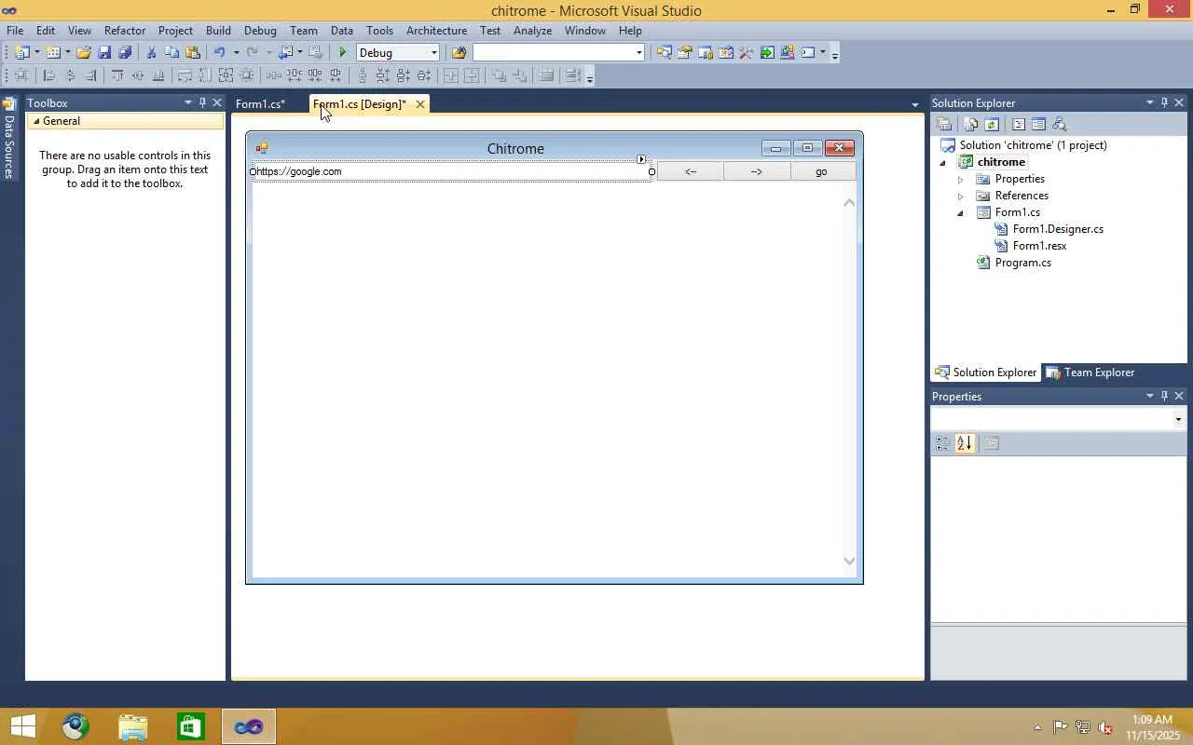Click the forward arrow button on the form
This screenshot has width=1193, height=745.
(x=757, y=171)
